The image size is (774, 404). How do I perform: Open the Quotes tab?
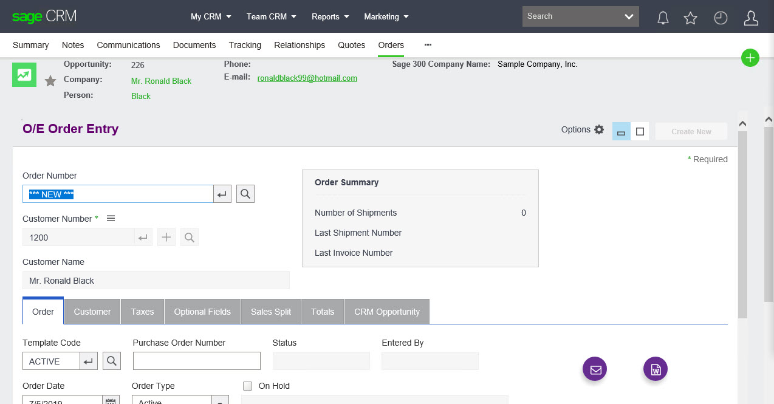click(x=351, y=45)
